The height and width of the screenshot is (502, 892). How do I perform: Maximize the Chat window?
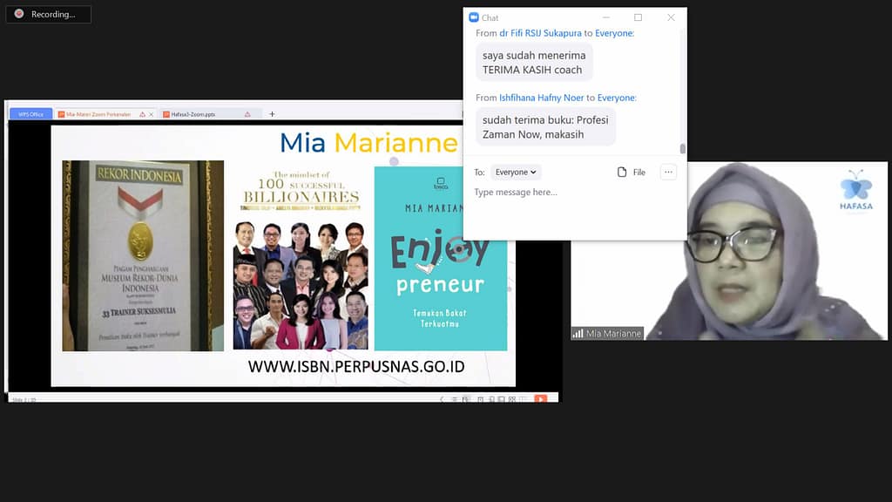click(x=639, y=17)
